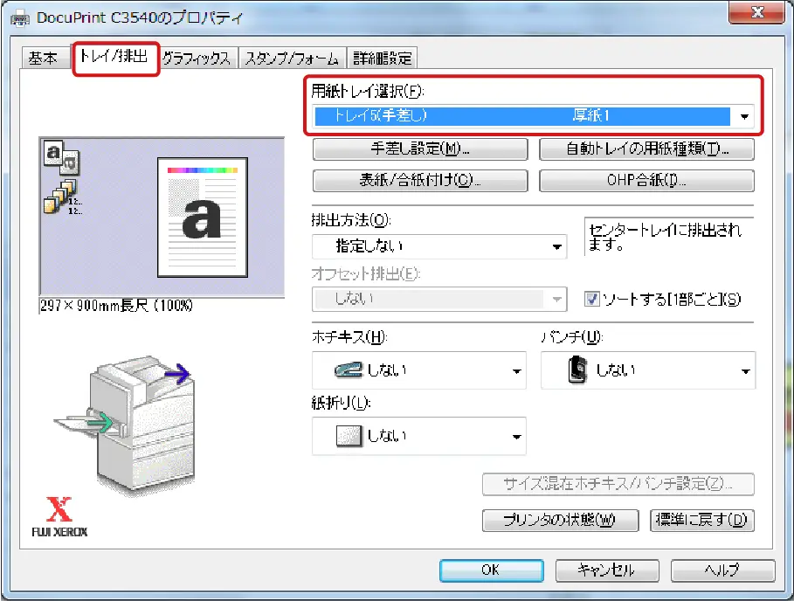Click the サイズ混在ホチキス/パンチ設定 button
Viewport: 794px width, 601px height.
(x=618, y=484)
